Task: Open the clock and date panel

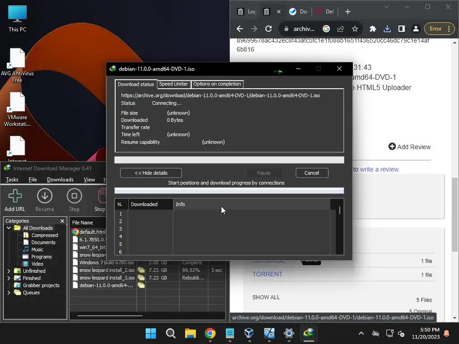Action: 426,333
